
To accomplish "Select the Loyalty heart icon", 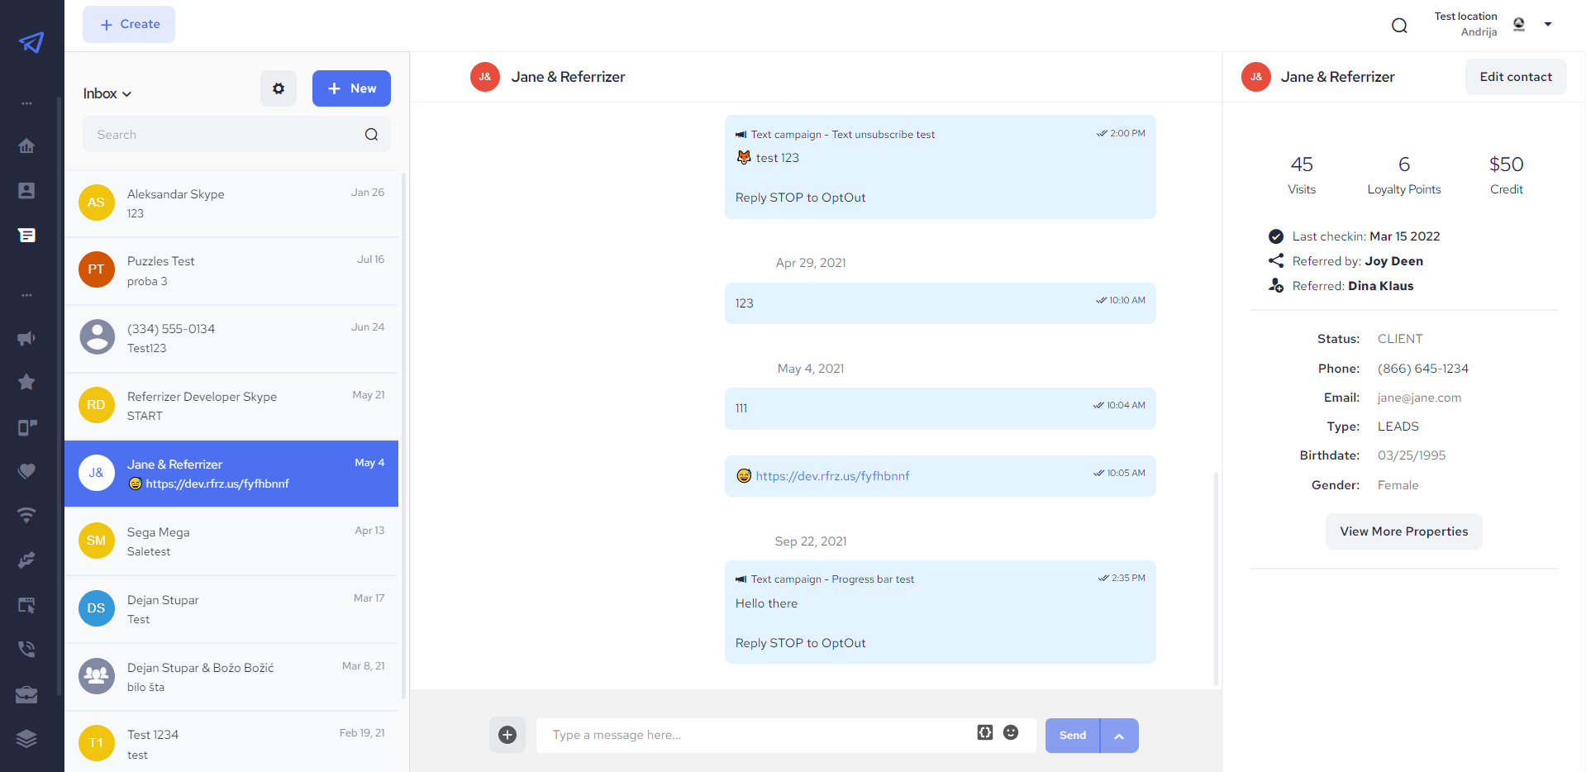I will (26, 471).
